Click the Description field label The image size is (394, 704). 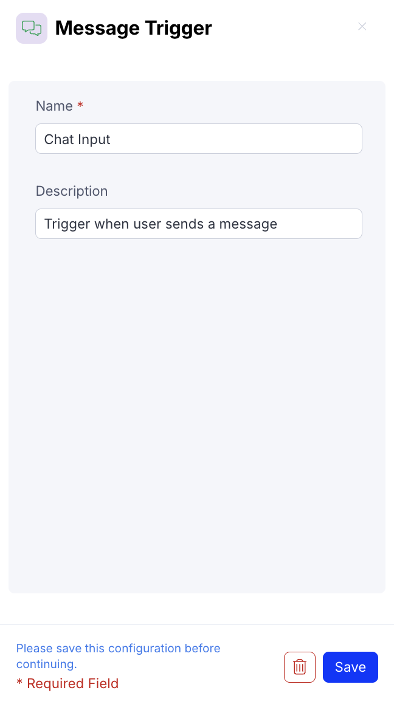click(x=72, y=191)
